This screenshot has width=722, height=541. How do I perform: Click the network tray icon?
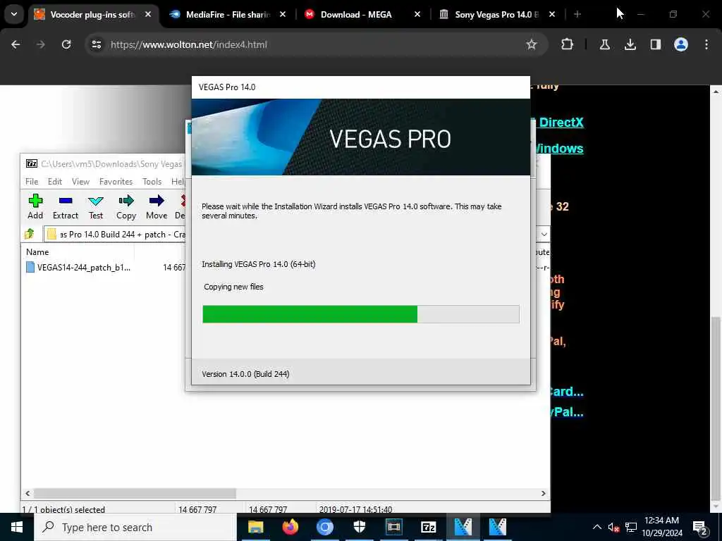click(x=631, y=527)
